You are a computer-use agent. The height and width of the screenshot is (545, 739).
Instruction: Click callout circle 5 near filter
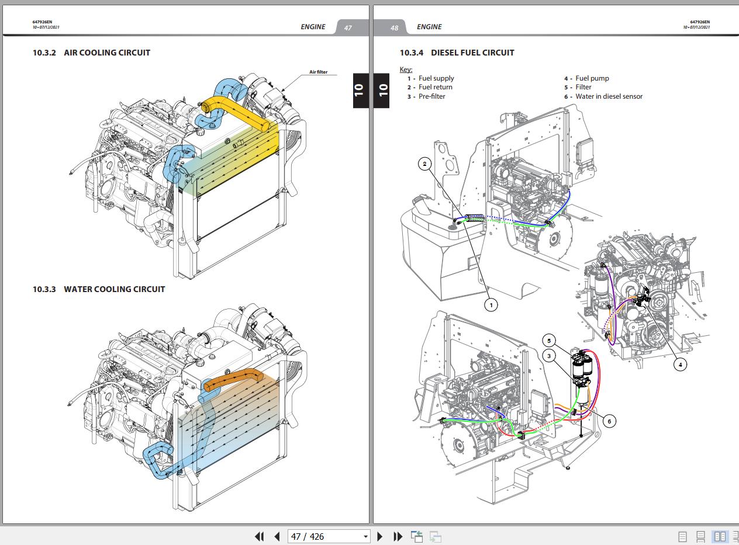point(548,341)
